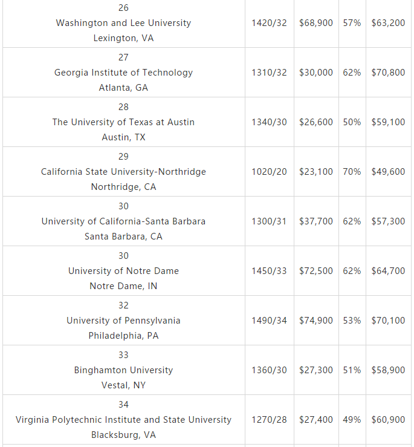Select Binghamton University entry
This screenshot has width=414, height=447.
(123, 370)
